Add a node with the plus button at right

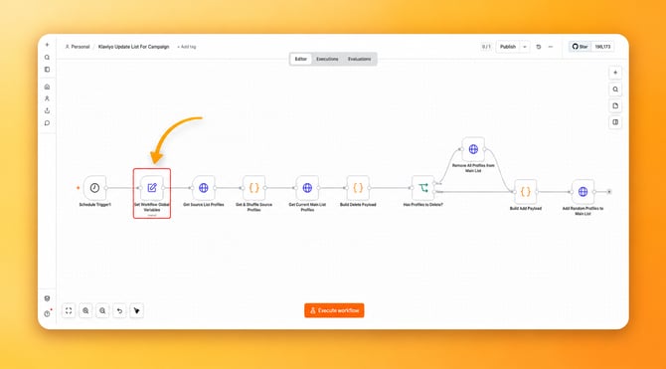point(615,73)
